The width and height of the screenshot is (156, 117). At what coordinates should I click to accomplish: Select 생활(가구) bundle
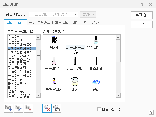[x=22, y=91]
